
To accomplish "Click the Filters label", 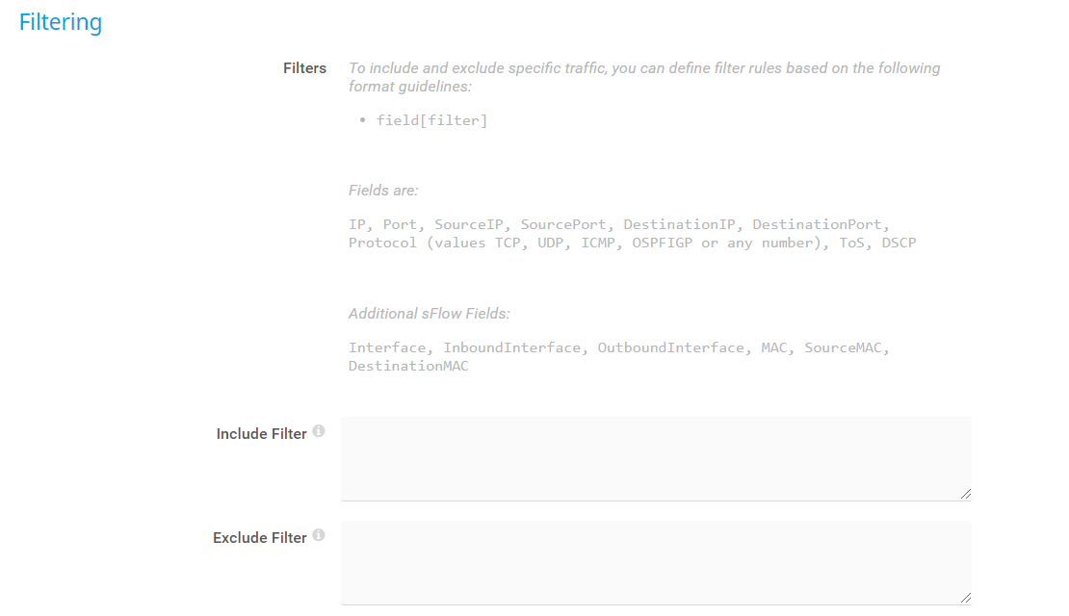I will [304, 68].
